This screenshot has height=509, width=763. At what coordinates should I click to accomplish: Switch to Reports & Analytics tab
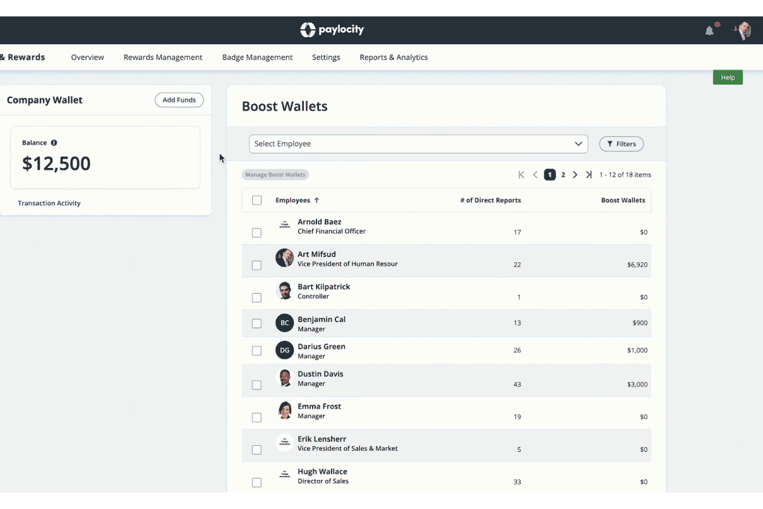pyautogui.click(x=394, y=57)
